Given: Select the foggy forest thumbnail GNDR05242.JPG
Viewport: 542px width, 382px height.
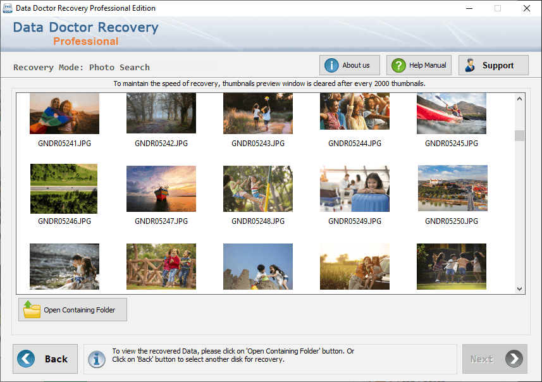Looking at the screenshot, I should (x=161, y=113).
